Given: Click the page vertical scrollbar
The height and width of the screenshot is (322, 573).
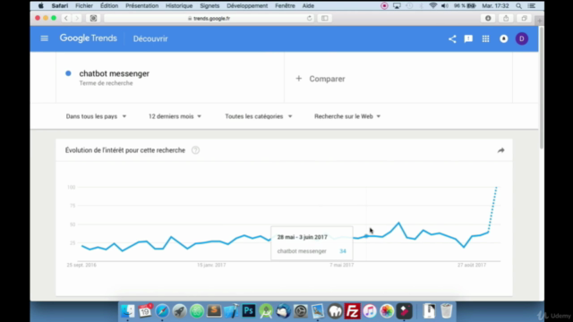Looking at the screenshot, I should pyautogui.click(x=541, y=88).
